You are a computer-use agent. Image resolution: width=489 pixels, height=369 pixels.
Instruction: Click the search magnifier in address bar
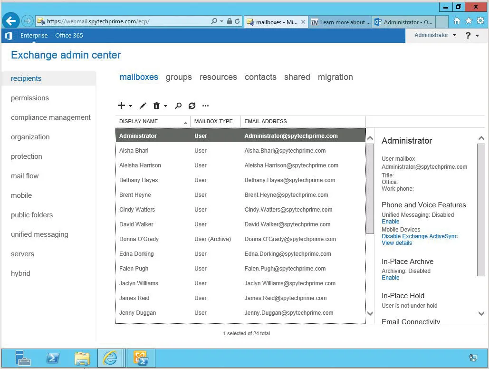point(214,21)
